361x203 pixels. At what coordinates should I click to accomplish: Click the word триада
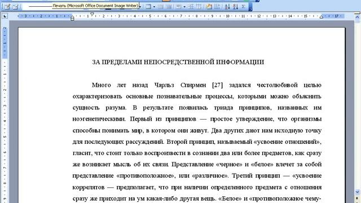(x=223, y=108)
